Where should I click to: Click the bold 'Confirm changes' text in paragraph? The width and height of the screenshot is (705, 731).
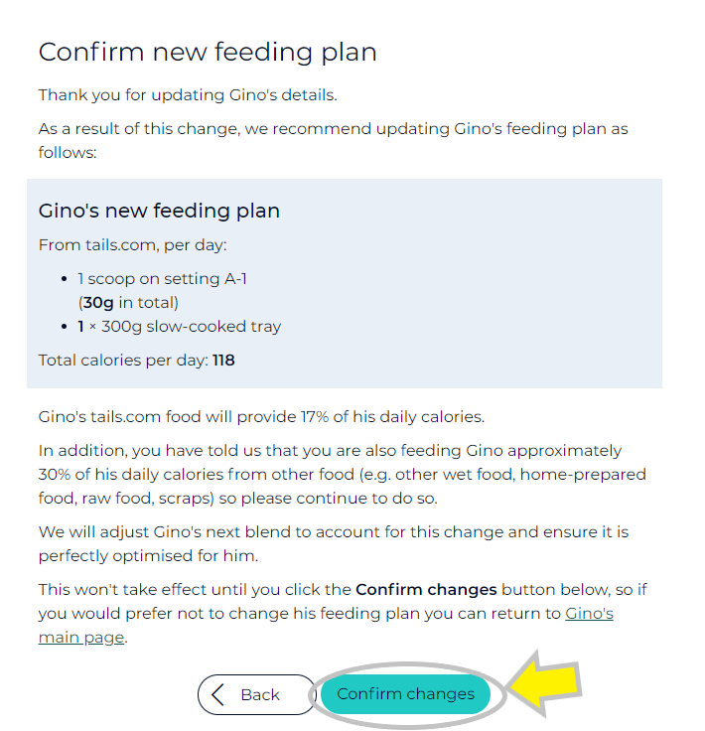(x=426, y=590)
